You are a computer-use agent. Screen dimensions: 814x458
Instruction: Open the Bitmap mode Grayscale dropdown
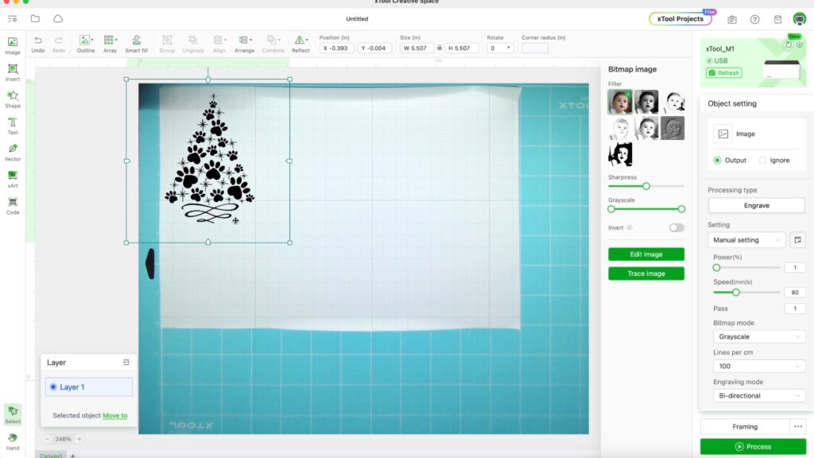pos(759,336)
